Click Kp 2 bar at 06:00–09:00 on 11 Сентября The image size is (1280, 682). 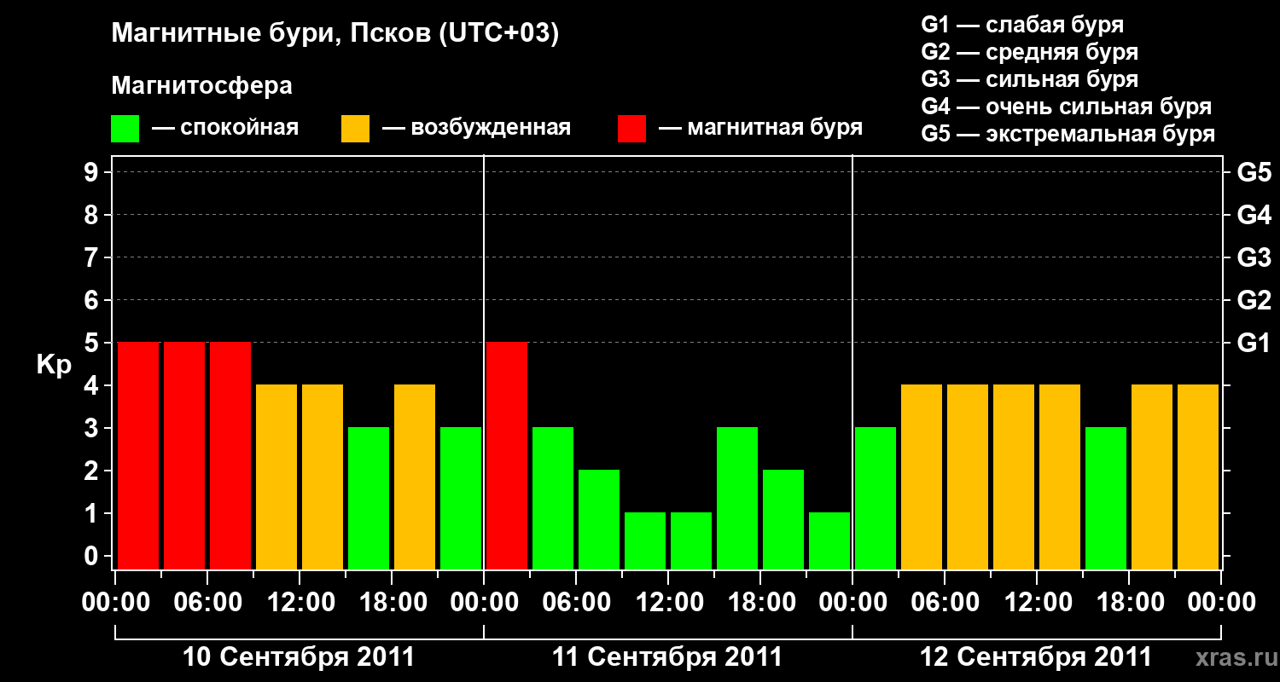[599, 519]
